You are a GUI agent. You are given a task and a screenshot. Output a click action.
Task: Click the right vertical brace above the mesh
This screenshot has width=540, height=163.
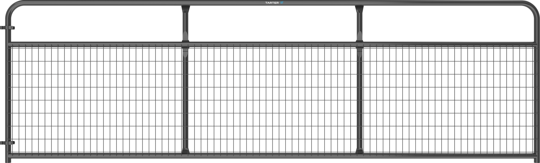coord(359,24)
